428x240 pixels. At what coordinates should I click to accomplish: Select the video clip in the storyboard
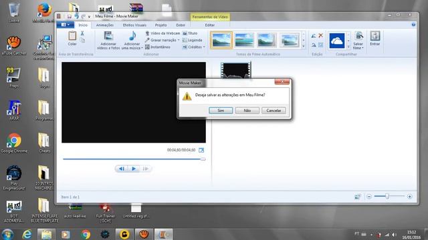pos(236,71)
